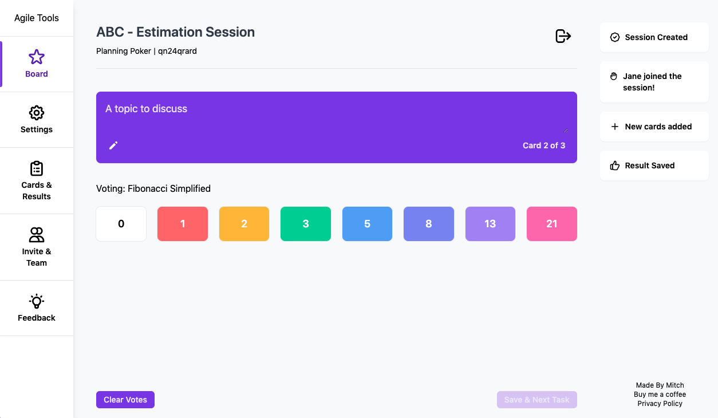Open the Privacy Policy link
Screen dimensions: 718x418
click(660, 403)
